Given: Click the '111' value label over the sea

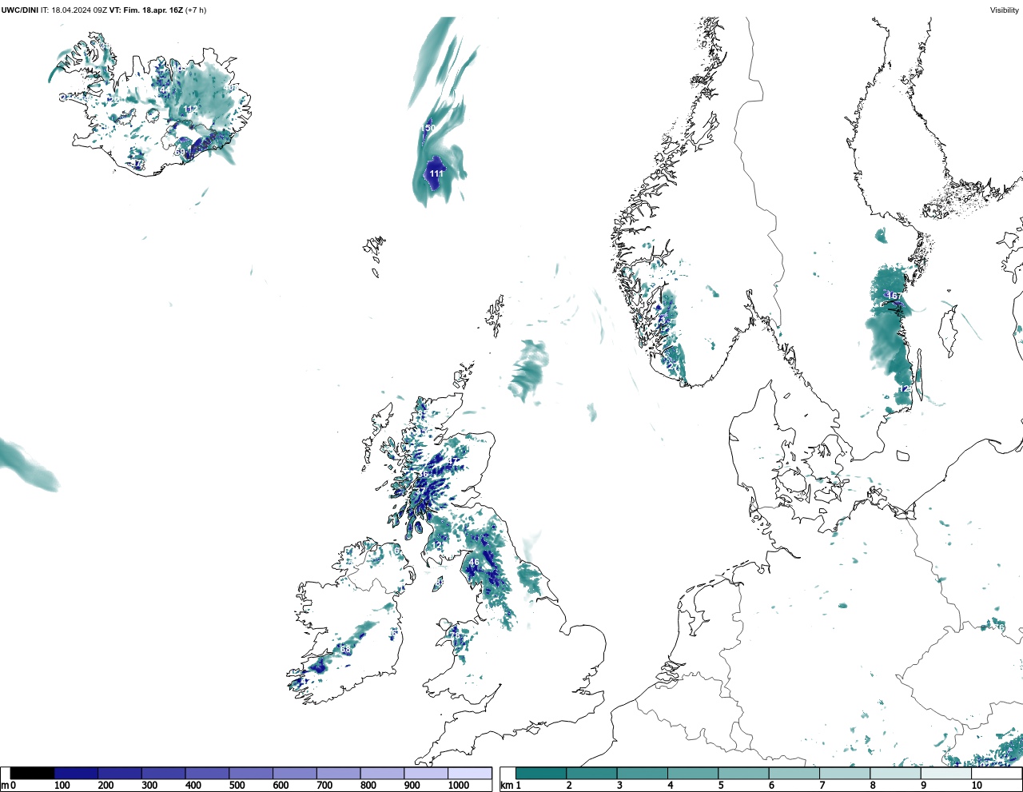Looking at the screenshot, I should pos(436,173).
